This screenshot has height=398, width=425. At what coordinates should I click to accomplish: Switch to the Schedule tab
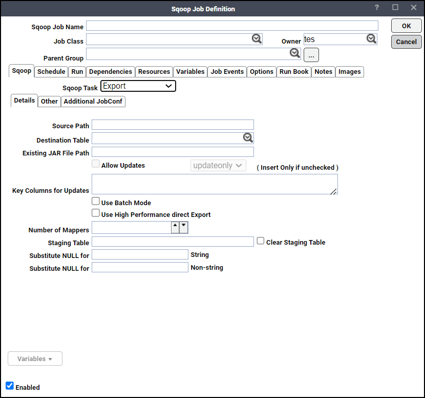[x=51, y=72]
